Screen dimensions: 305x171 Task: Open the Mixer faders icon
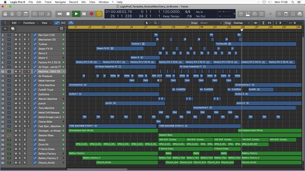click(42, 14)
